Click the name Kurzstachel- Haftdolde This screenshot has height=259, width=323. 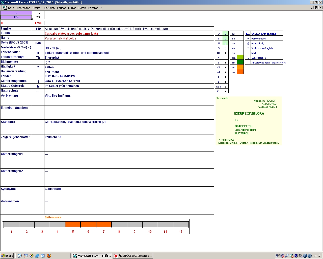tap(61, 38)
